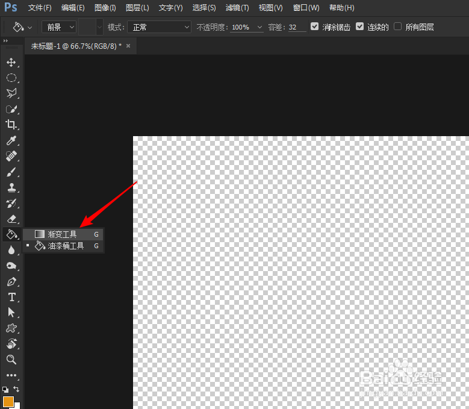Image resolution: width=469 pixels, height=409 pixels.
Task: Select the Quick Selection tool
Action: 11,109
